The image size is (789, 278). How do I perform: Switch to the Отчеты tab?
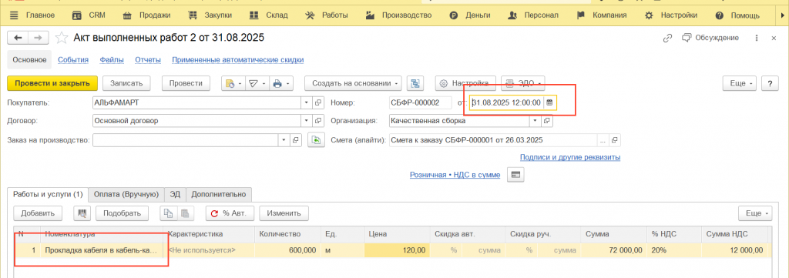coord(148,60)
